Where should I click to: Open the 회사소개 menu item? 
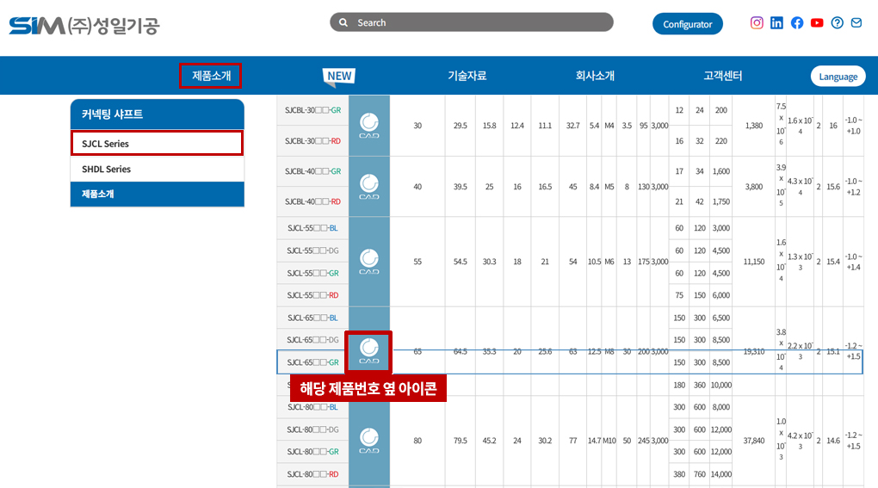[x=595, y=76]
